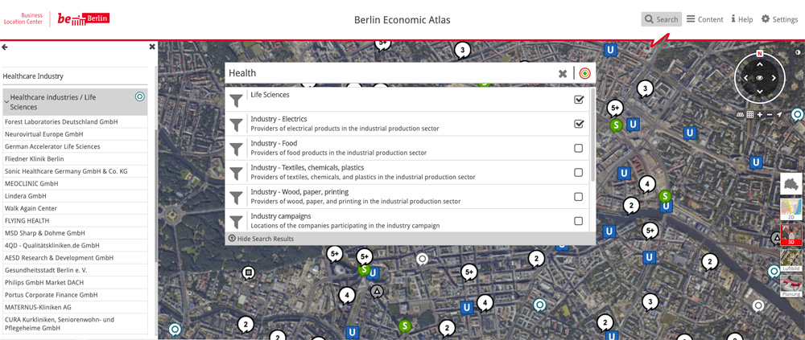Click the filter icon for Industry - Electrics
Image resolution: width=805 pixels, height=340 pixels.
point(236,124)
